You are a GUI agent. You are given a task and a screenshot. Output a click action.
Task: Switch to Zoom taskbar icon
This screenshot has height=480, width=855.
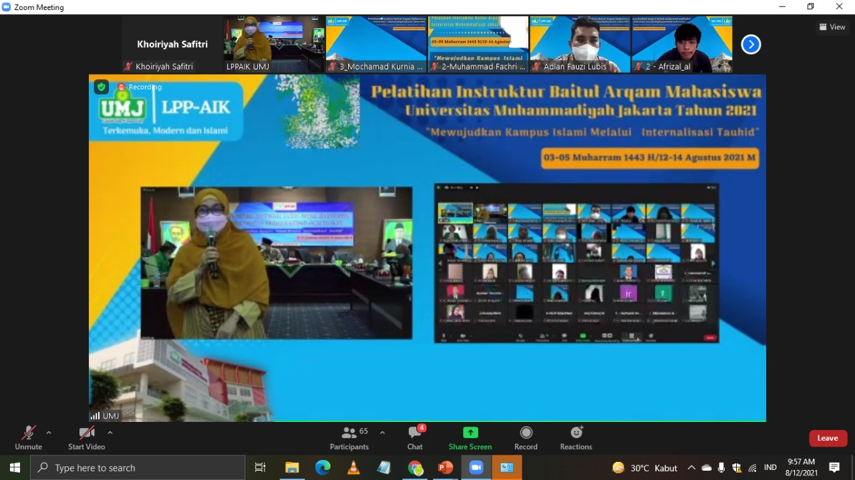pyautogui.click(x=476, y=467)
